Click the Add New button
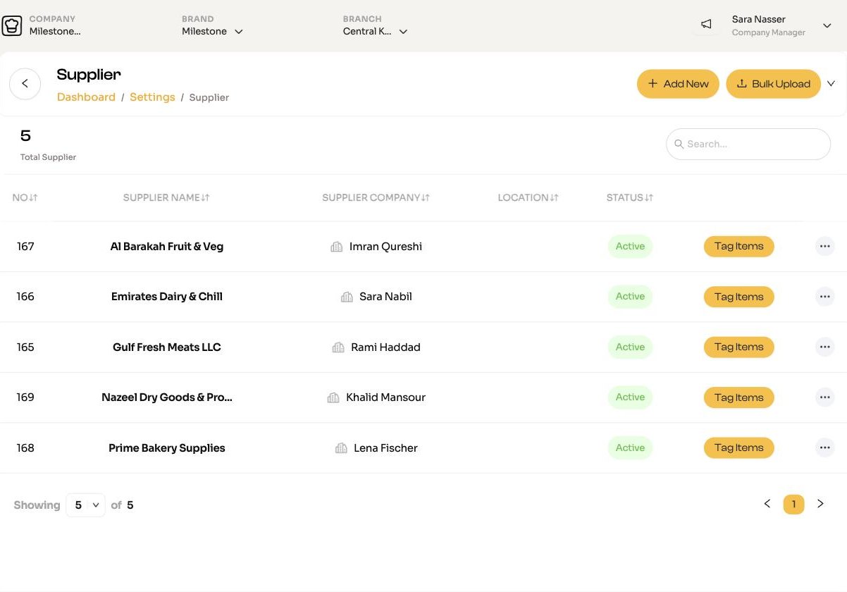 [678, 84]
